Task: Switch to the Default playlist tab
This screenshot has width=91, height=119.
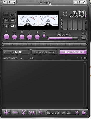Action: pos(16,52)
